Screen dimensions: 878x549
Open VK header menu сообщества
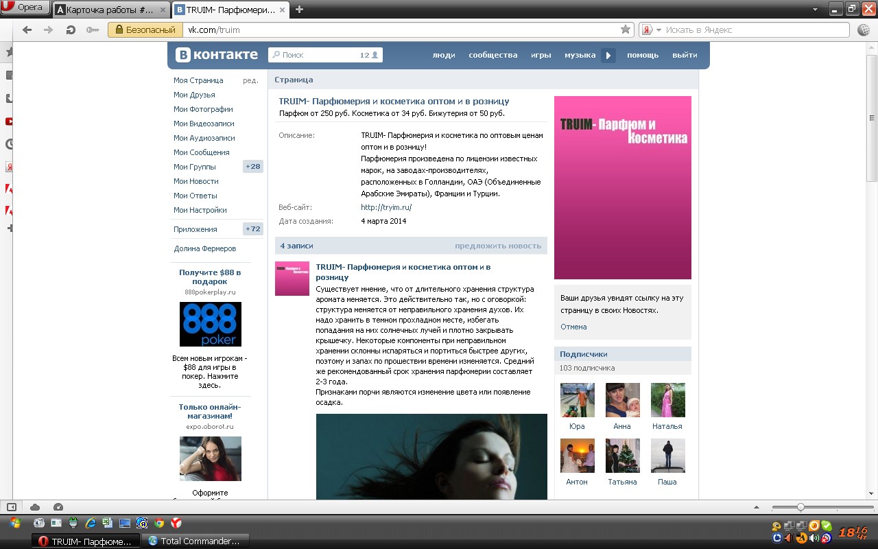click(493, 55)
